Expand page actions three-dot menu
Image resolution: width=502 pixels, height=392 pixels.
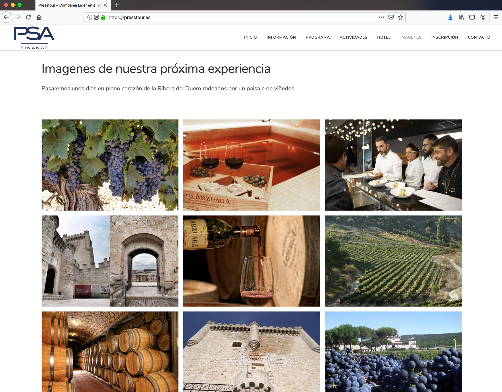point(381,17)
